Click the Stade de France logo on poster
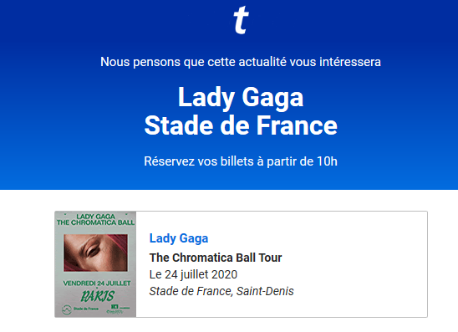 [x=80, y=309]
